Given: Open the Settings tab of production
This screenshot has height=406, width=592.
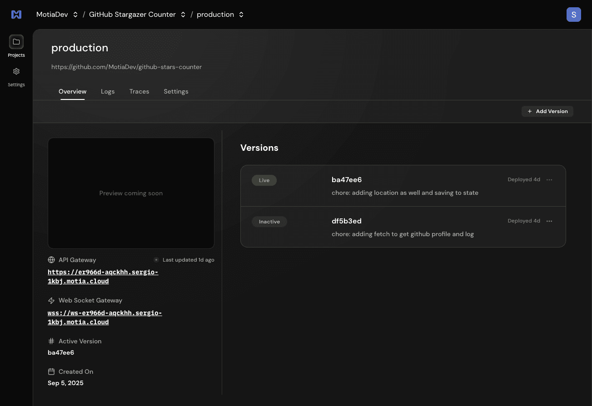Looking at the screenshot, I should coord(176,92).
